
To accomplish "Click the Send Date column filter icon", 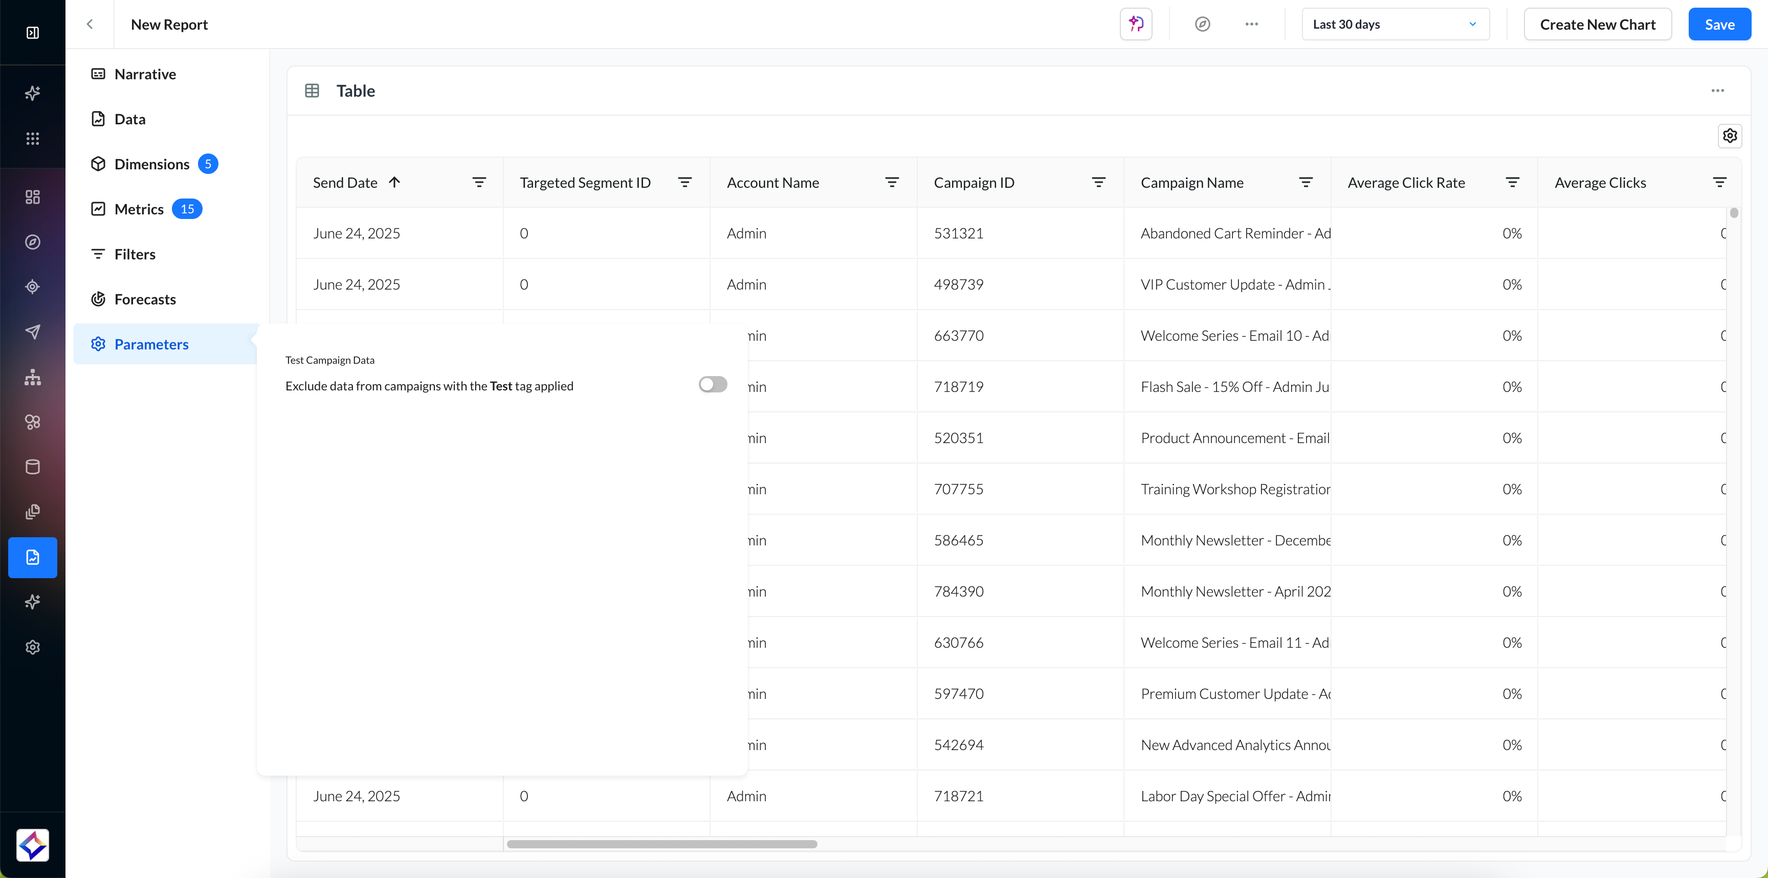I will (x=479, y=183).
